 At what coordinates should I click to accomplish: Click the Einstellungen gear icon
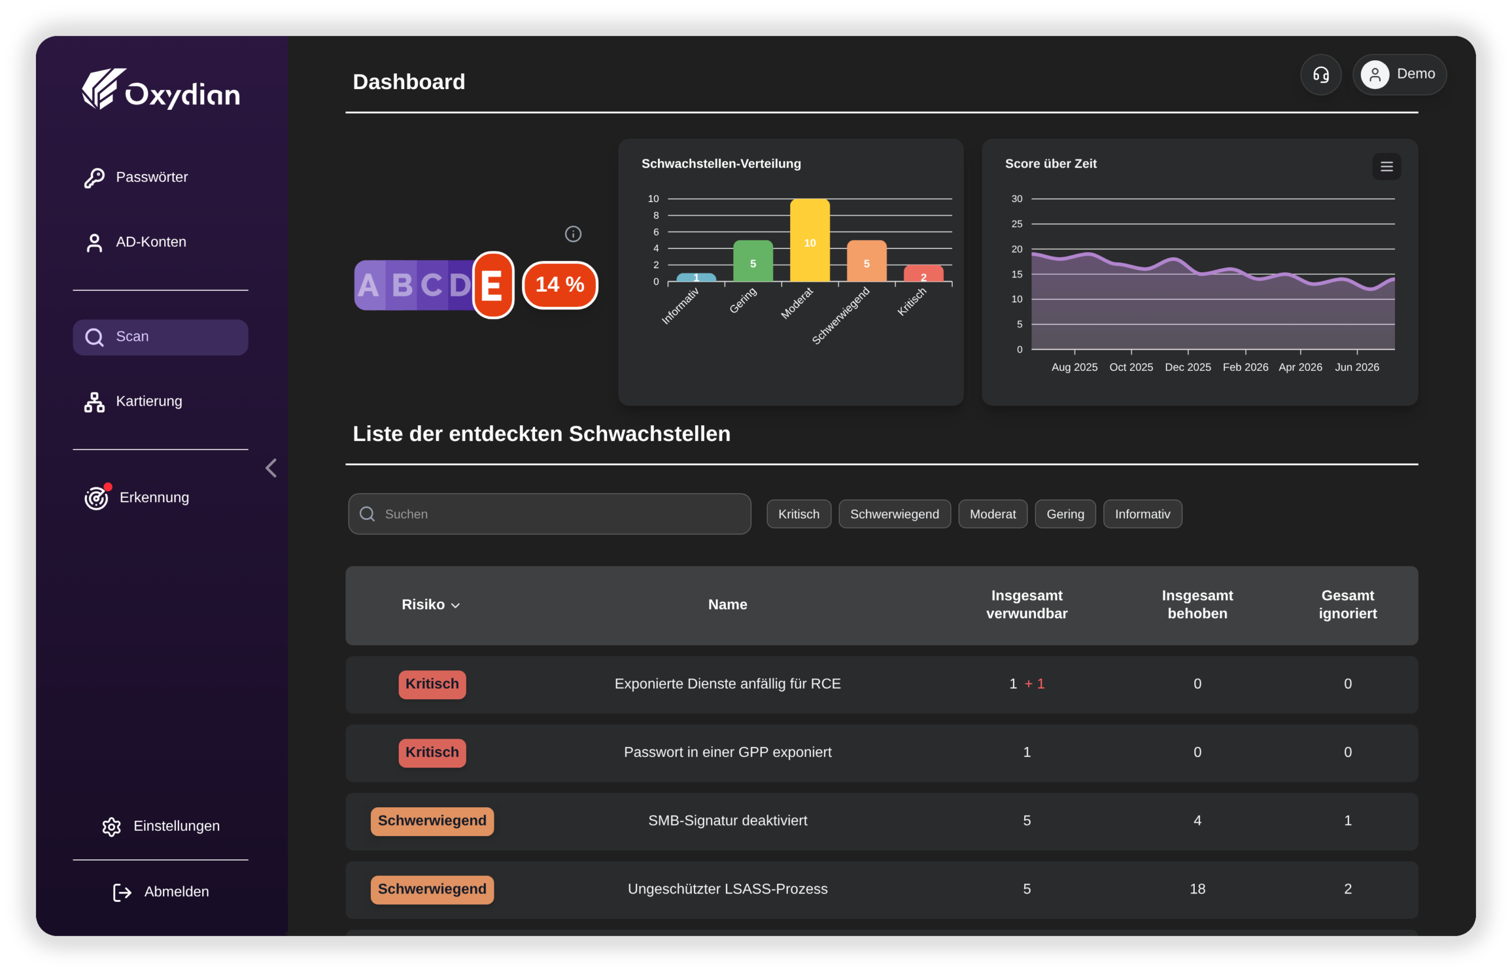111,826
